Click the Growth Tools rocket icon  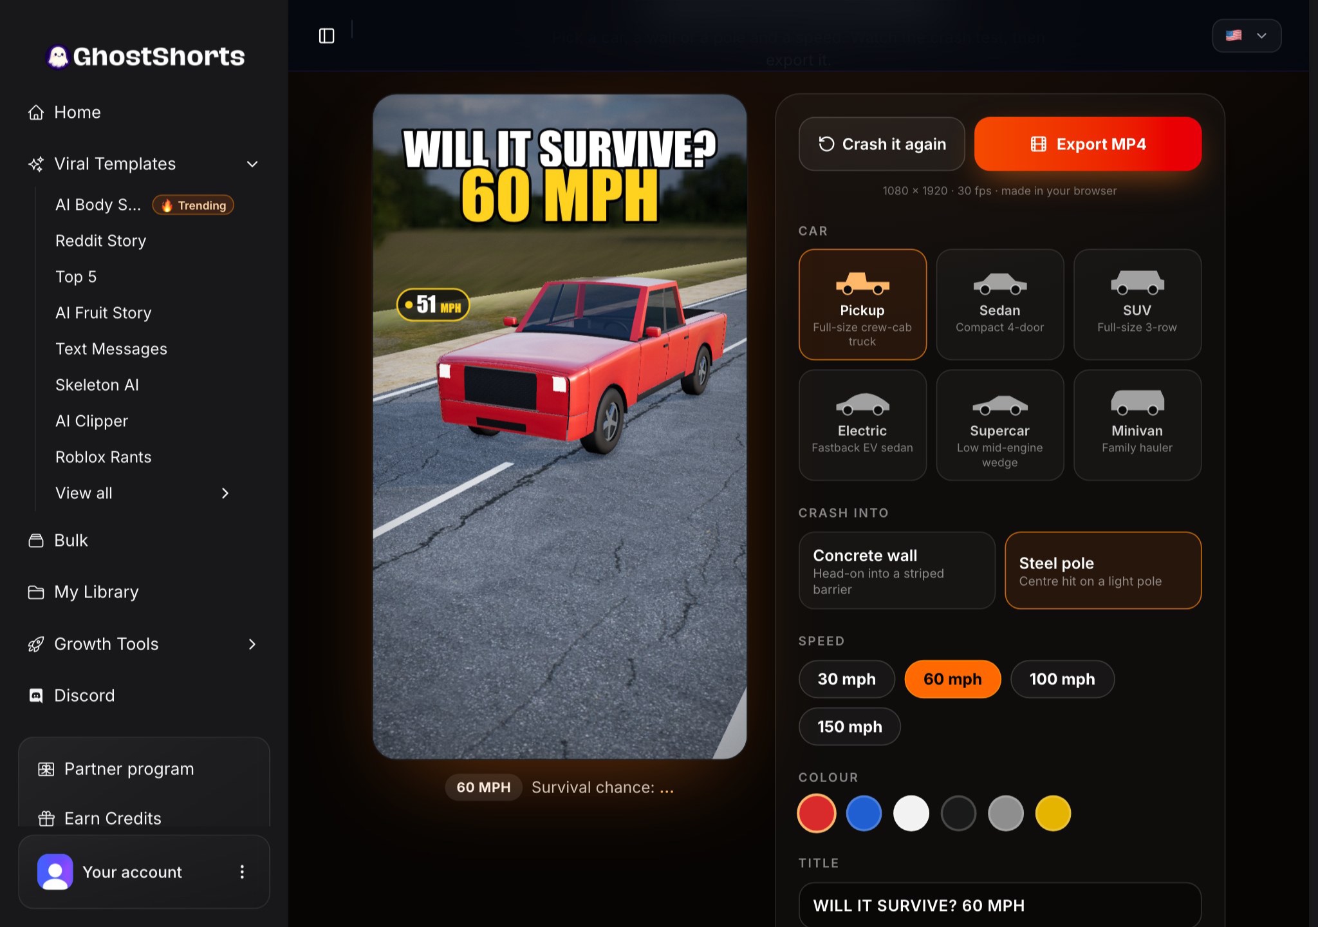coord(36,644)
